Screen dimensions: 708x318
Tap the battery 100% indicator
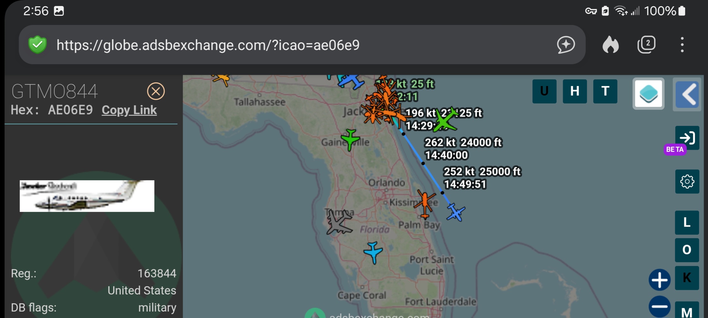pyautogui.click(x=664, y=11)
